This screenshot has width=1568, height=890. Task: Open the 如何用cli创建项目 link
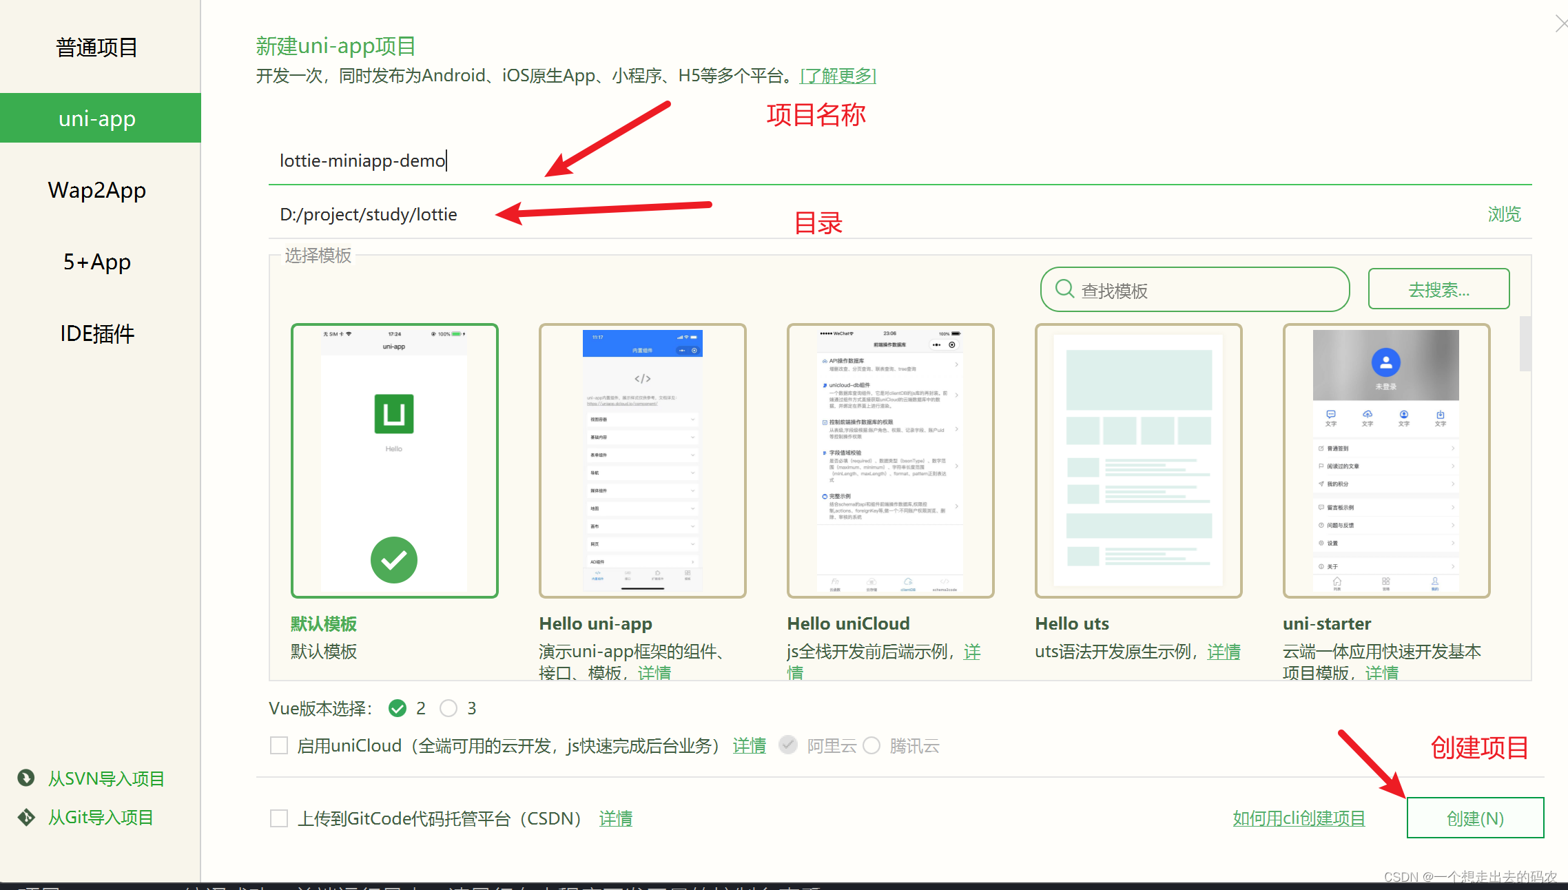(x=1298, y=818)
